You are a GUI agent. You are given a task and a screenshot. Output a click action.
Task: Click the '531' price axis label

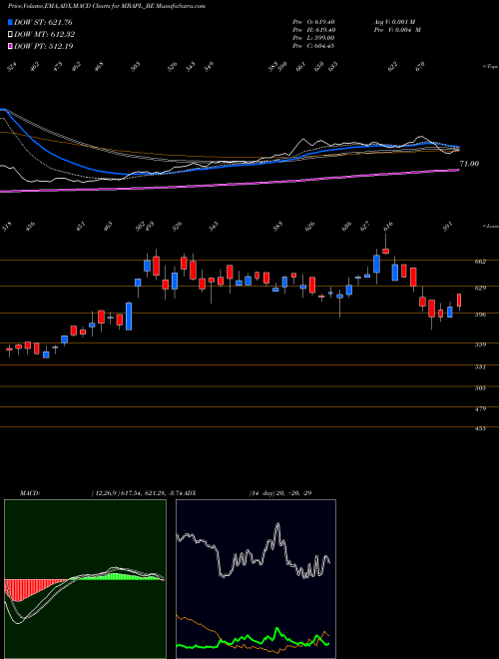click(x=480, y=366)
